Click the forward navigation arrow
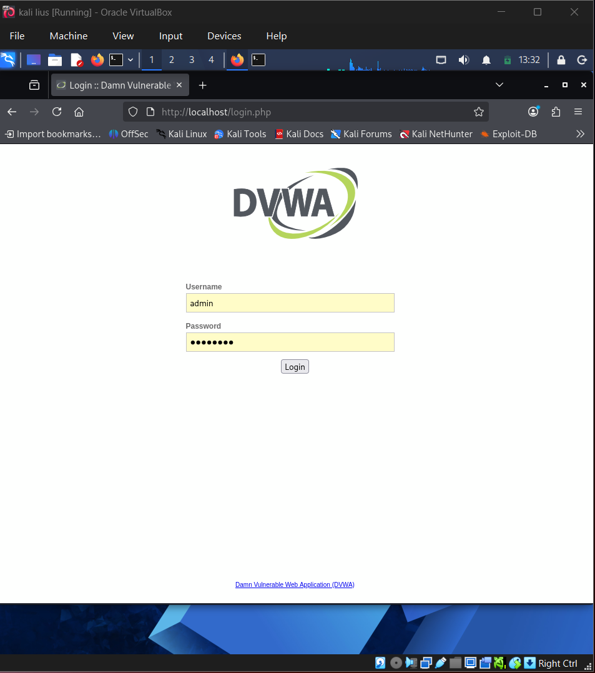This screenshot has width=595, height=673. coord(34,112)
